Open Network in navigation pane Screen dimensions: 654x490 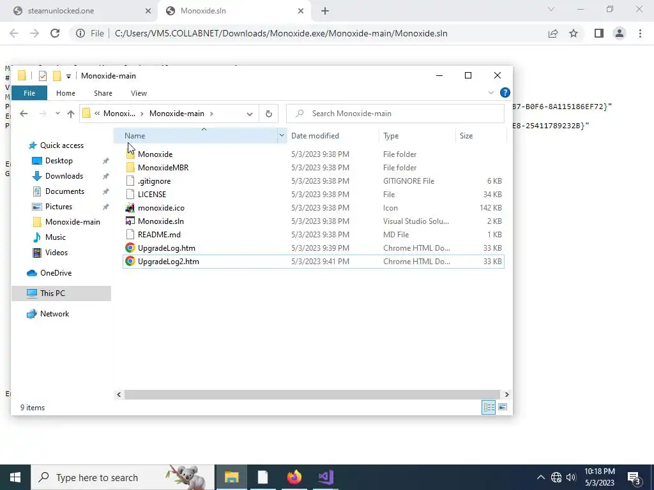pyautogui.click(x=54, y=314)
